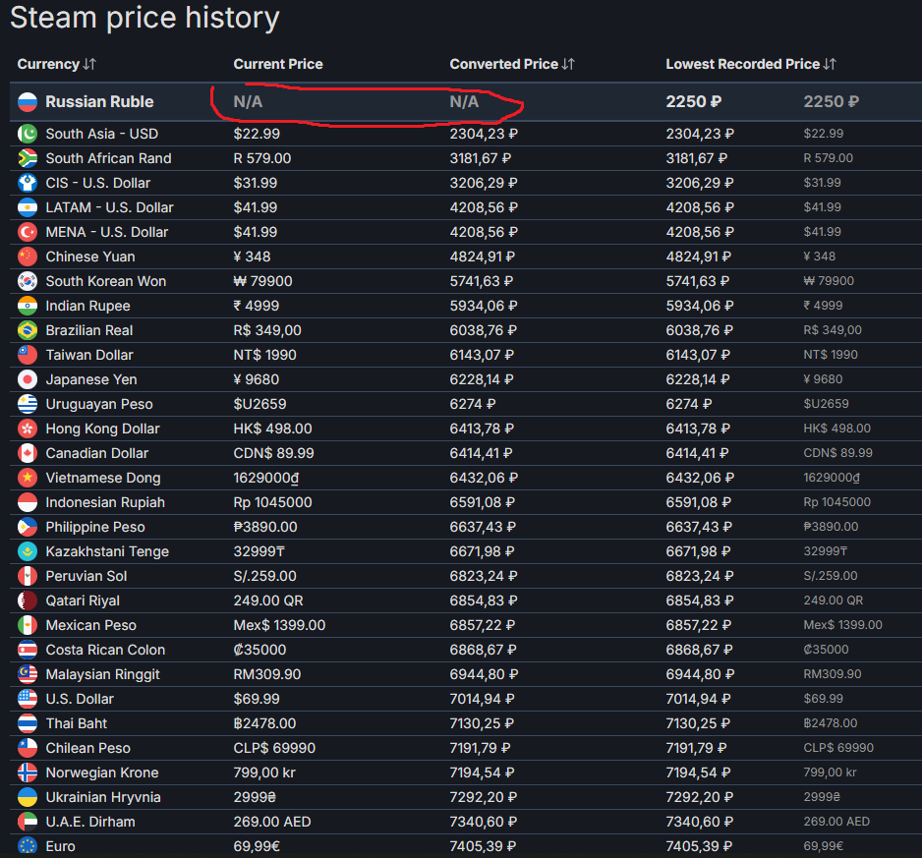The image size is (922, 858).
Task: Click the Current Price column header
Action: tap(278, 64)
